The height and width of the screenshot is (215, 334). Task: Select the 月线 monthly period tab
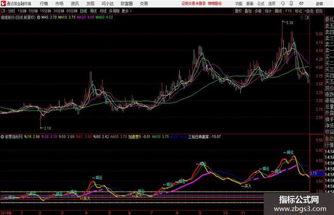click(103, 11)
